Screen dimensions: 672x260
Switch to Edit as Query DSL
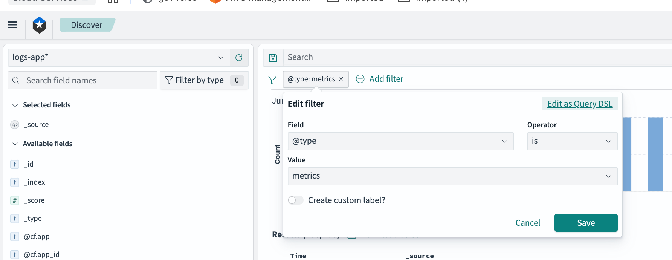[x=580, y=104]
